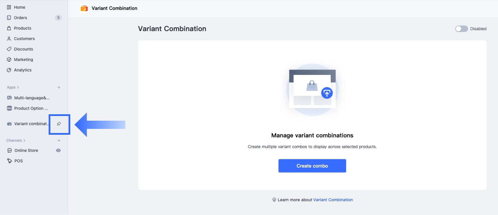Click the Analytics pie chart icon
The width and height of the screenshot is (498, 215).
9,70
